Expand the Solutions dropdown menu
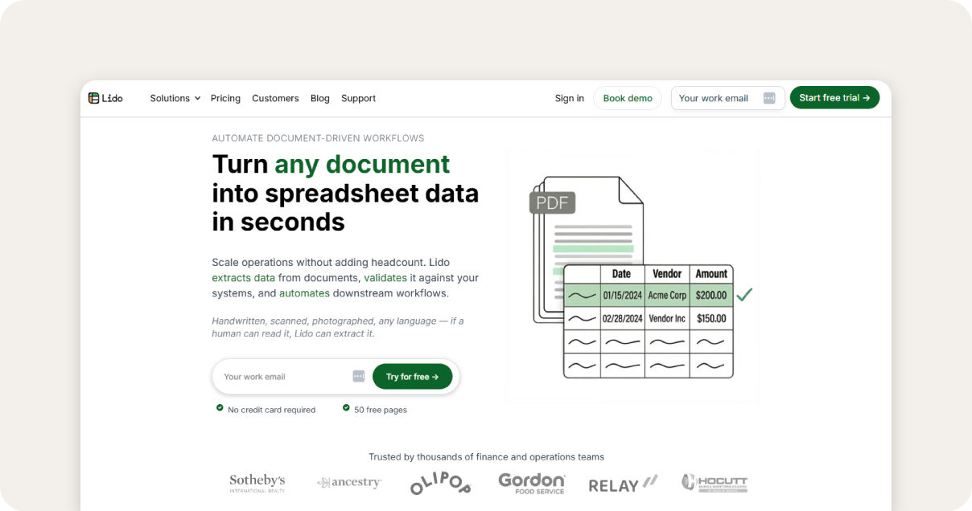972x511 pixels. tap(175, 98)
